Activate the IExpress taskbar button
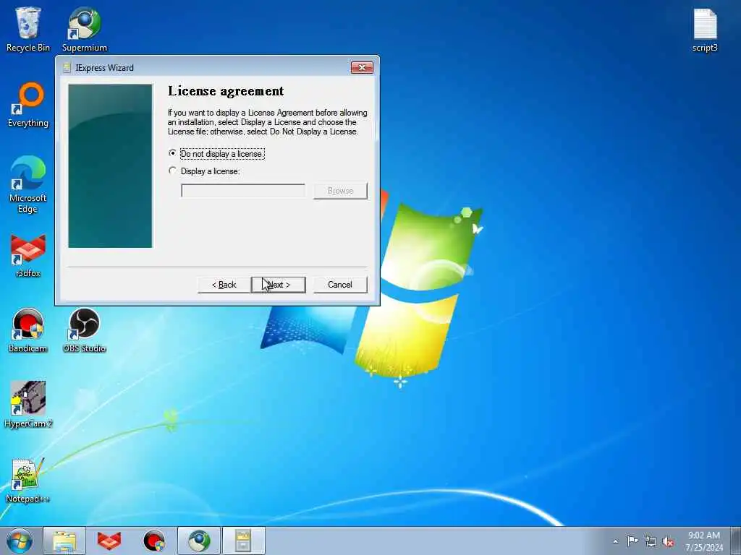 (243, 541)
